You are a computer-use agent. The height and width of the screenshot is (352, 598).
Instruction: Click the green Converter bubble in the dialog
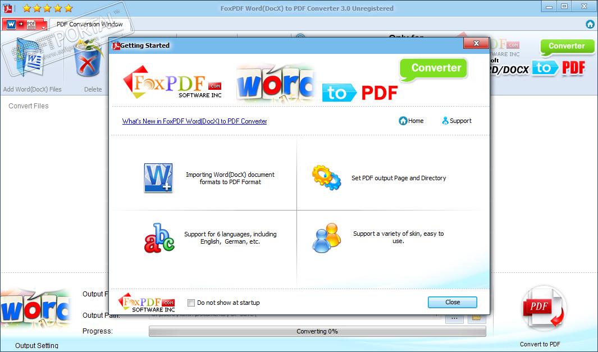click(x=433, y=69)
